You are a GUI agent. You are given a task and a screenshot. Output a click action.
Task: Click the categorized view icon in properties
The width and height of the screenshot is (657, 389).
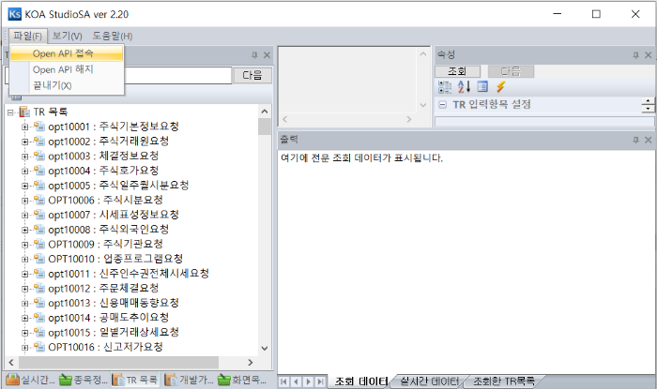click(x=445, y=86)
